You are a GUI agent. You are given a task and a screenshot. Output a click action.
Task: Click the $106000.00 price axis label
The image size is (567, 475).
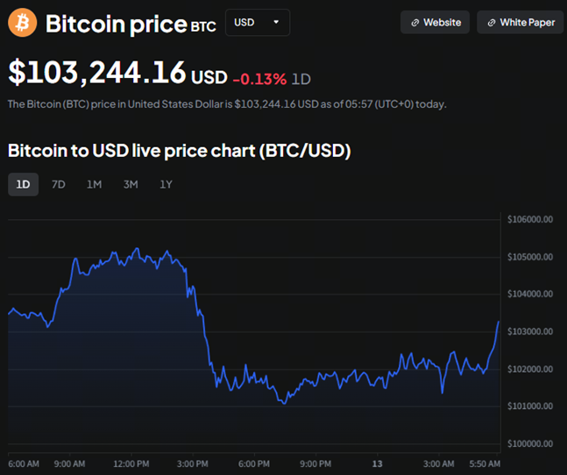pyautogui.click(x=529, y=220)
